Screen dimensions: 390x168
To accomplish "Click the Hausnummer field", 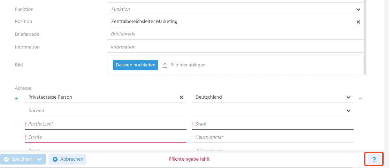I will click(x=273, y=137).
